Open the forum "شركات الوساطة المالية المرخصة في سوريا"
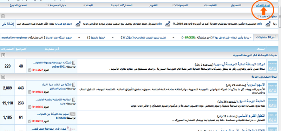This screenshot has height=131, width=281. coord(240,64)
